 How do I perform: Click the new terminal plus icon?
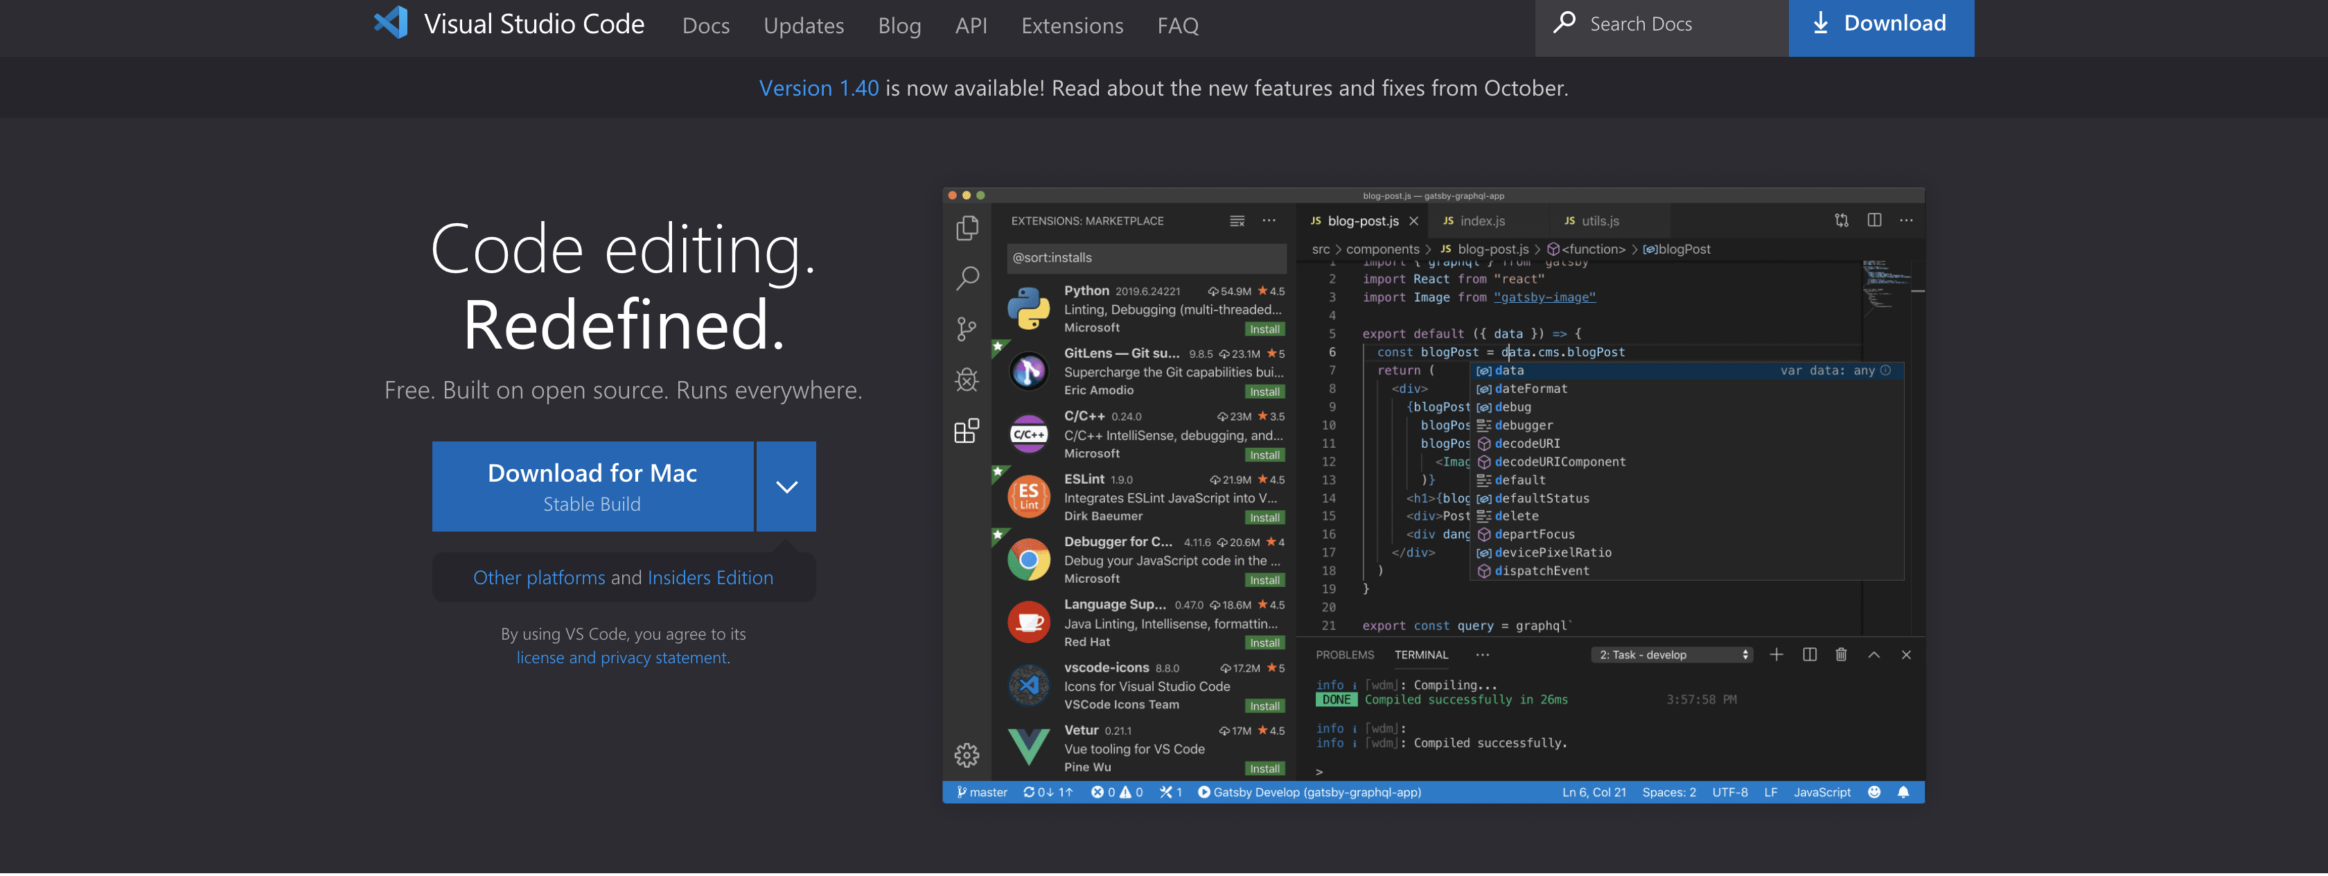pos(1776,656)
